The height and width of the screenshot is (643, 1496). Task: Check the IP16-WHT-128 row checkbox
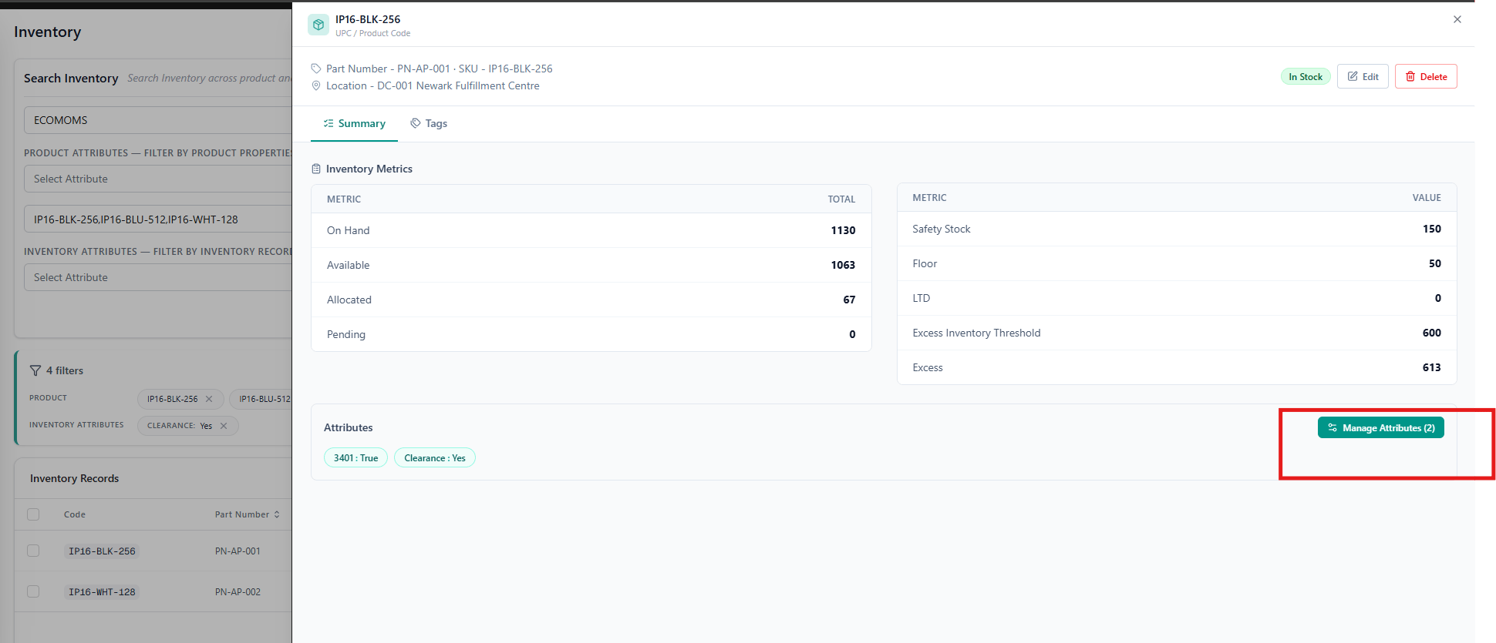pos(33,591)
